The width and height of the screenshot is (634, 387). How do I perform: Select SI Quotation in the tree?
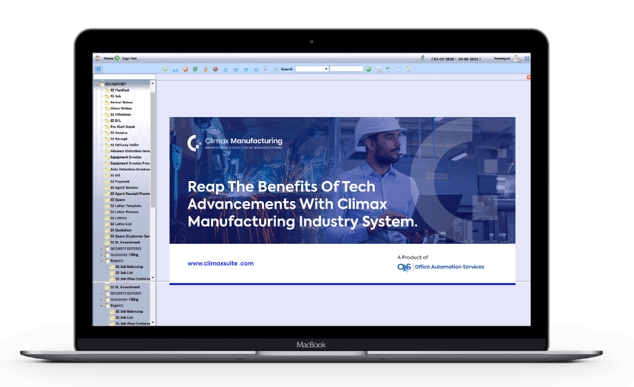[x=121, y=230]
